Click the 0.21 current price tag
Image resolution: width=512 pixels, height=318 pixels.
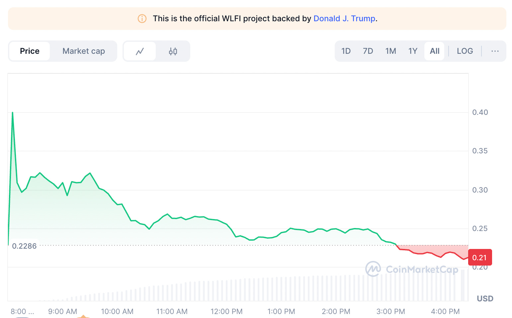coord(480,258)
